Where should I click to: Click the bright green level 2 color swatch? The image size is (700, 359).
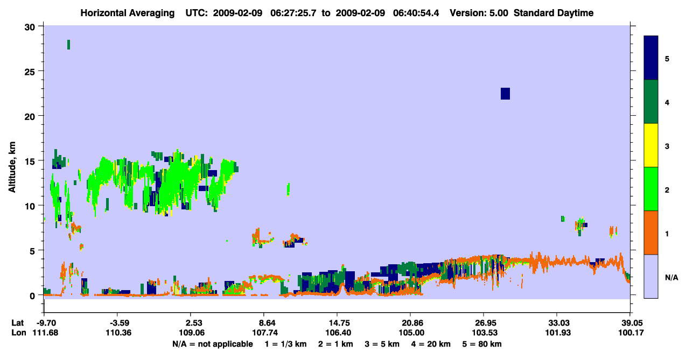coord(651,189)
